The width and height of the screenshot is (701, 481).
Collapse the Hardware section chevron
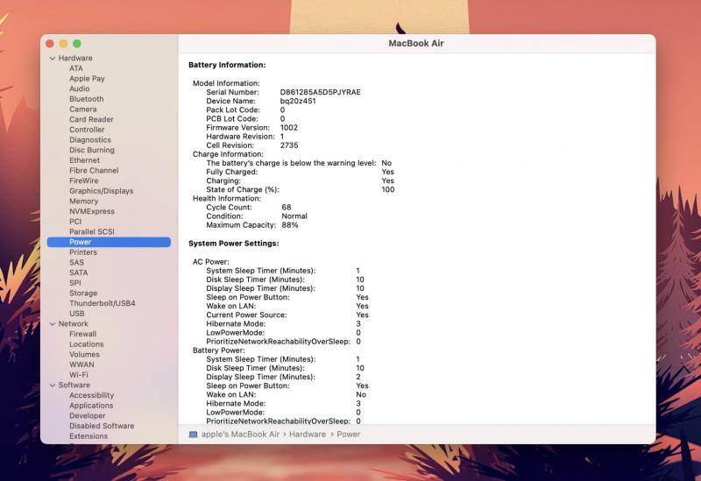[x=53, y=58]
